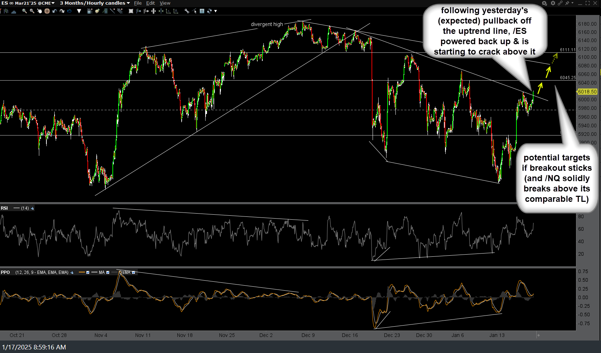Image resolution: width=601 pixels, height=353 pixels.
Task: Toggle the PPO MA line checkbox
Action: (x=108, y=272)
